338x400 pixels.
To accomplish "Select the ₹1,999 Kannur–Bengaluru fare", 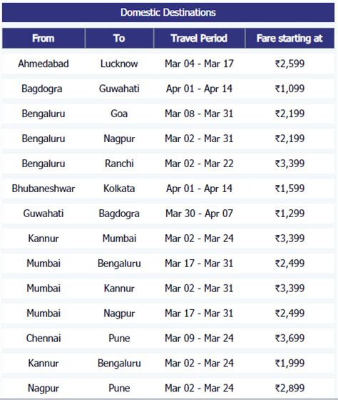I will click(x=290, y=364).
